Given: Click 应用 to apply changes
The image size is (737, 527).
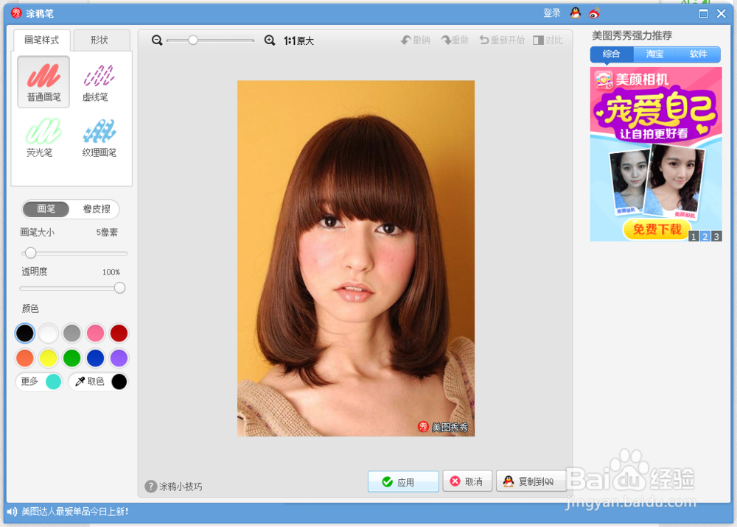Looking at the screenshot, I should tap(403, 481).
